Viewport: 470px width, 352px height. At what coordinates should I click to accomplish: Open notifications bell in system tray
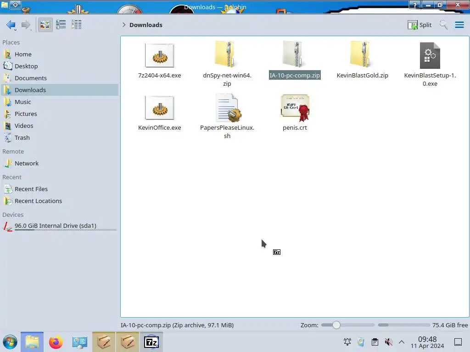(x=347, y=342)
